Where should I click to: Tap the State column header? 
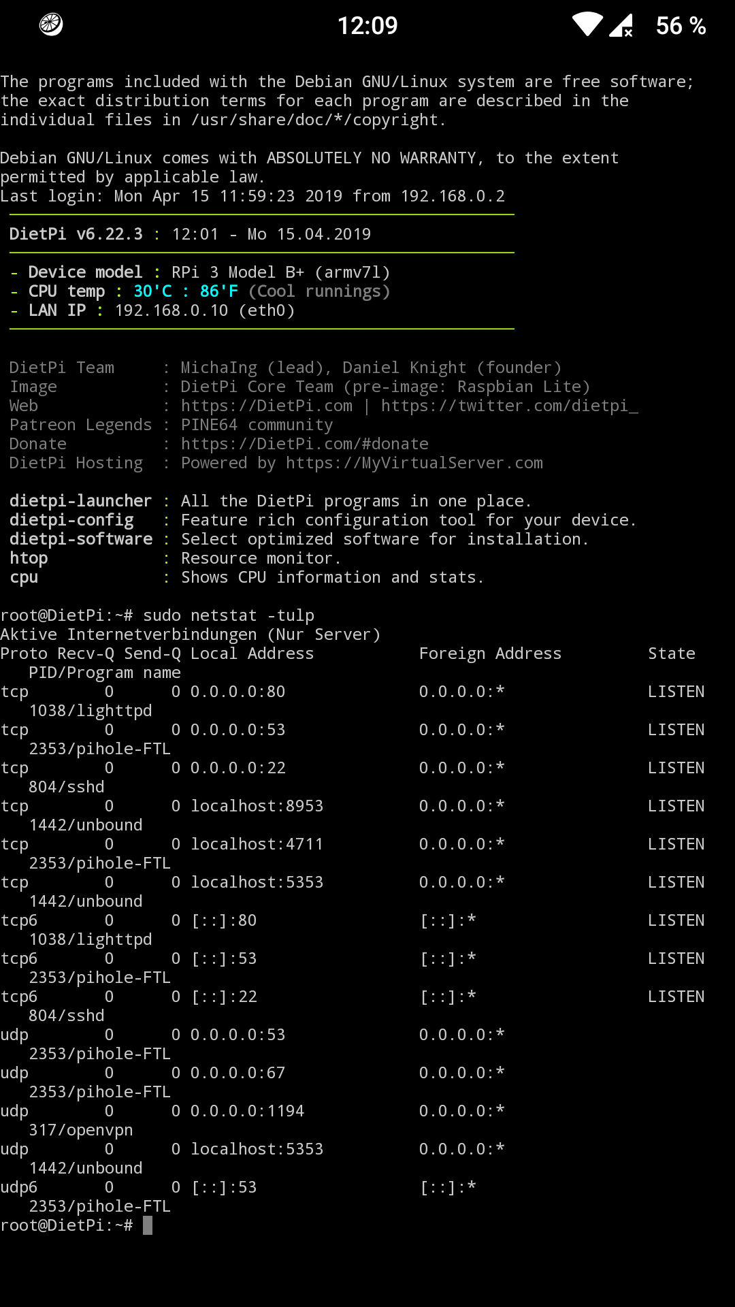[672, 653]
